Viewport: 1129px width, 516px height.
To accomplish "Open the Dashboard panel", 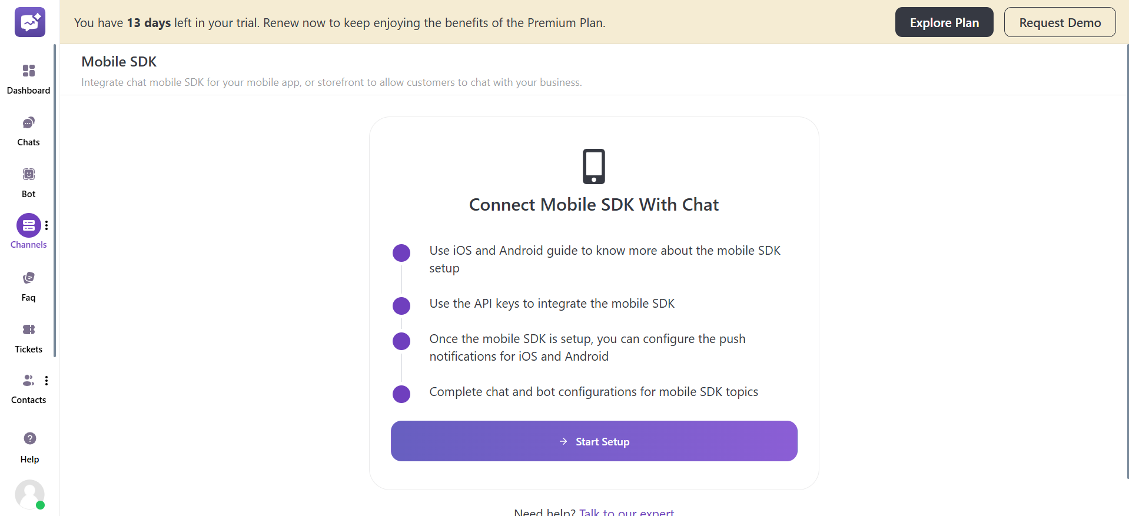I will point(28,76).
